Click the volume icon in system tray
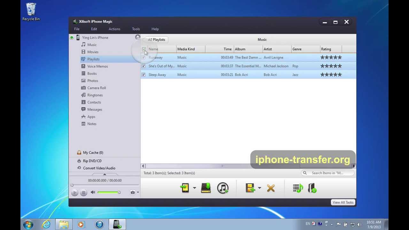Screen dimensions: 409x230 coord(359,224)
